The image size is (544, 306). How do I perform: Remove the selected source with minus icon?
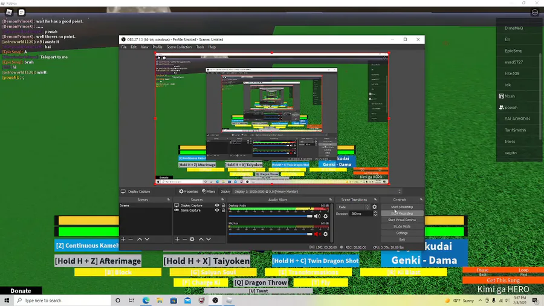tap(185, 239)
